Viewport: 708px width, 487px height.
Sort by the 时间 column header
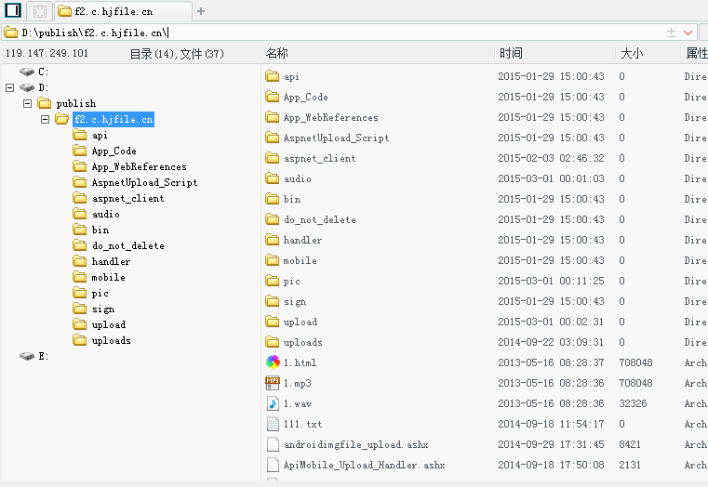pos(511,53)
